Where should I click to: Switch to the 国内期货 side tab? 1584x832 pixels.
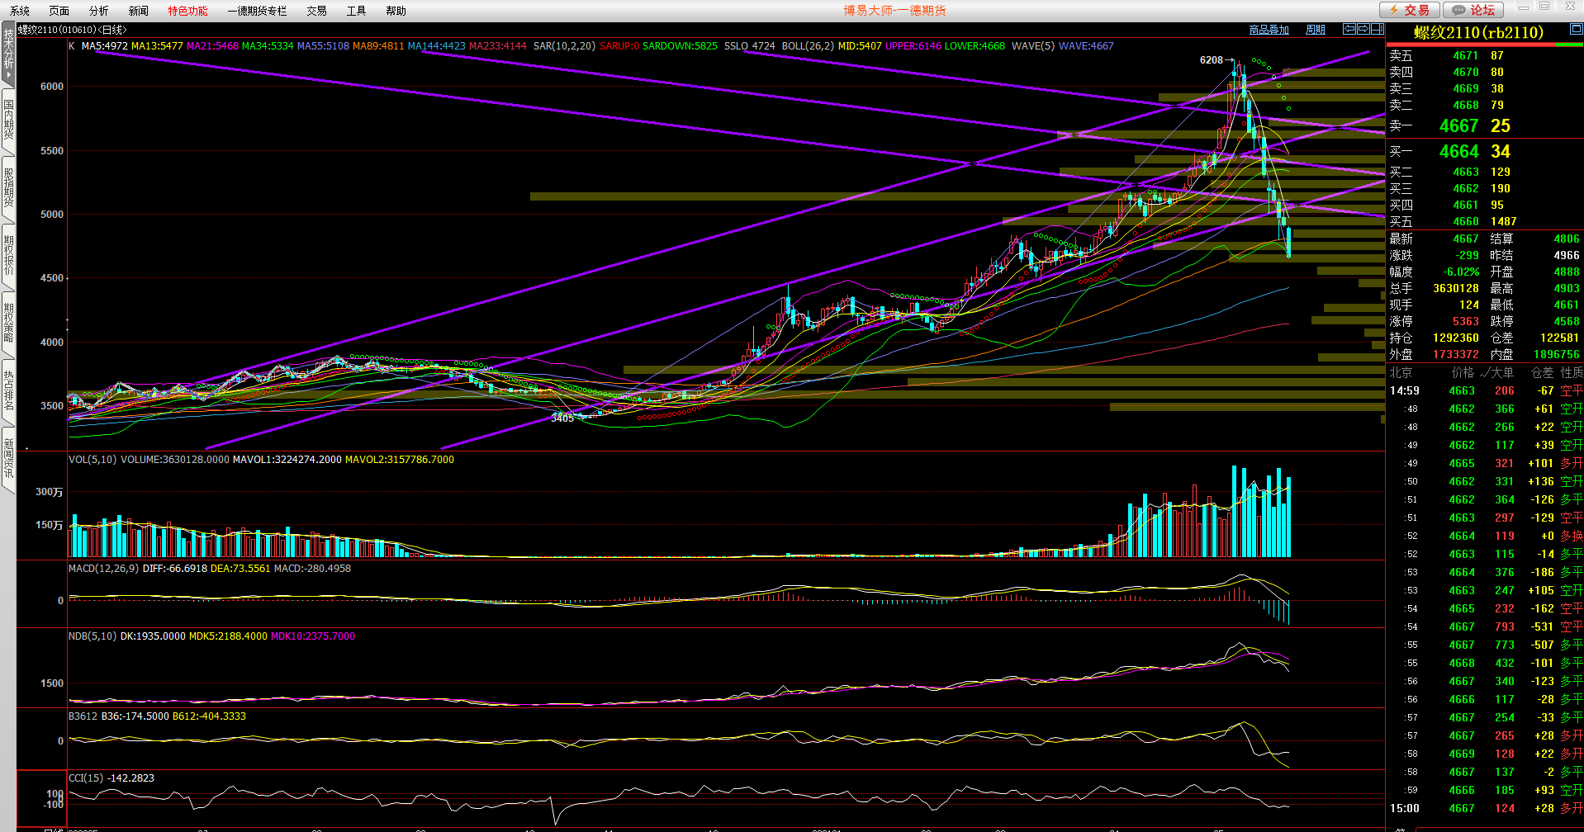pos(8,120)
